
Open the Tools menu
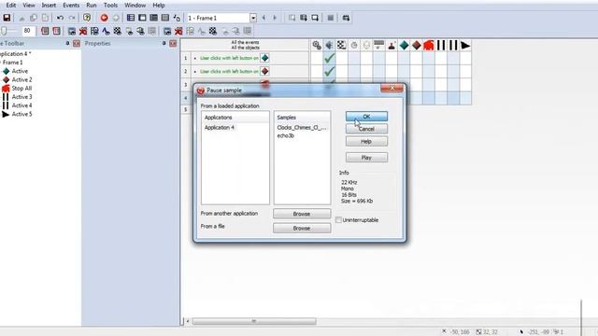click(110, 6)
